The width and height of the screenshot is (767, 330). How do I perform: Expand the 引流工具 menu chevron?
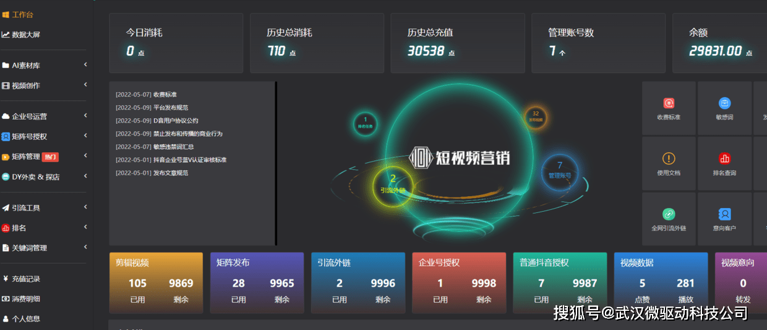click(x=85, y=207)
